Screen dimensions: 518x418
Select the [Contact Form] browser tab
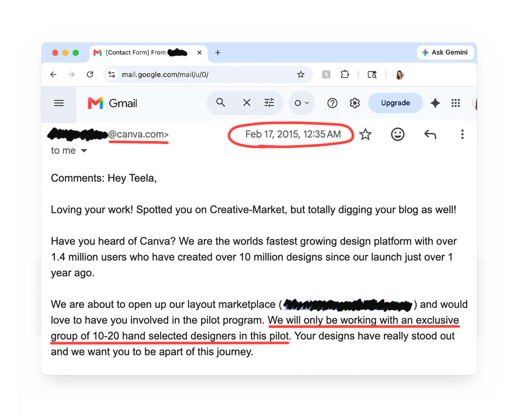click(149, 53)
